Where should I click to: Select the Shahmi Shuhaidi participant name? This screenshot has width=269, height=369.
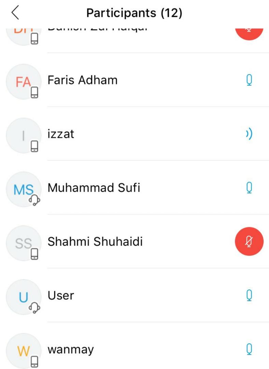(95, 242)
